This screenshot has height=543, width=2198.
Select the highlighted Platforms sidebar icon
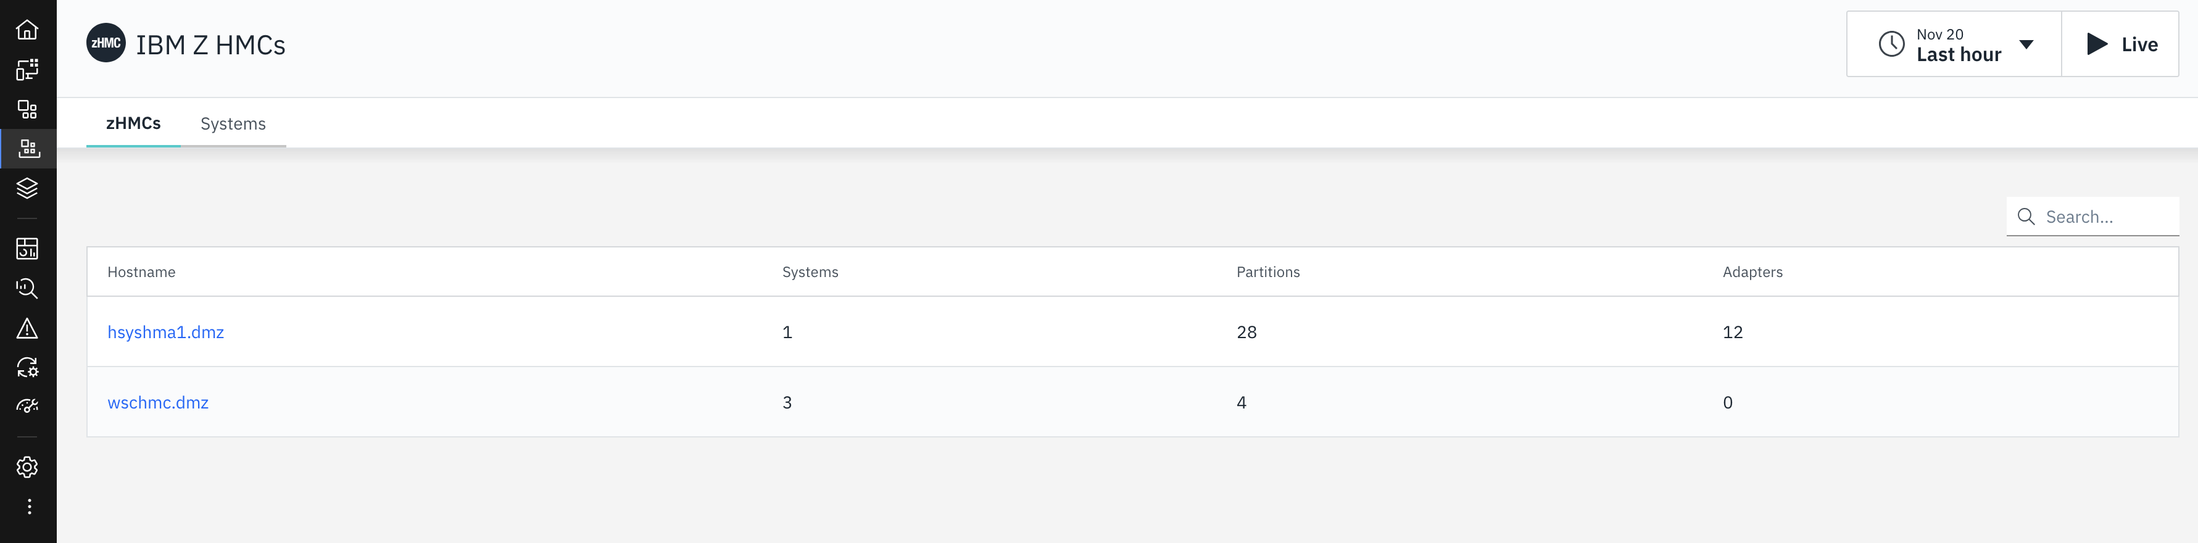coord(28,149)
